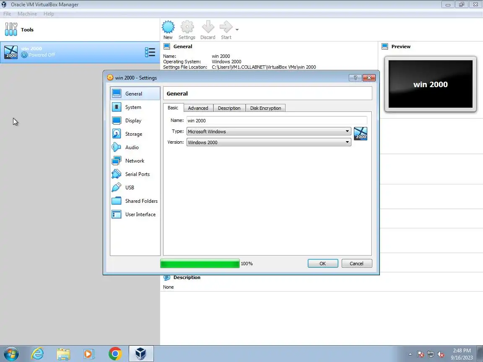Click the 'Powered Off' status text

coord(42,55)
